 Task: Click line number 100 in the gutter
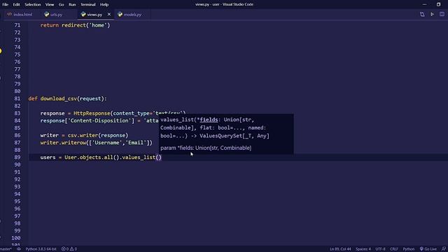tap(15, 238)
